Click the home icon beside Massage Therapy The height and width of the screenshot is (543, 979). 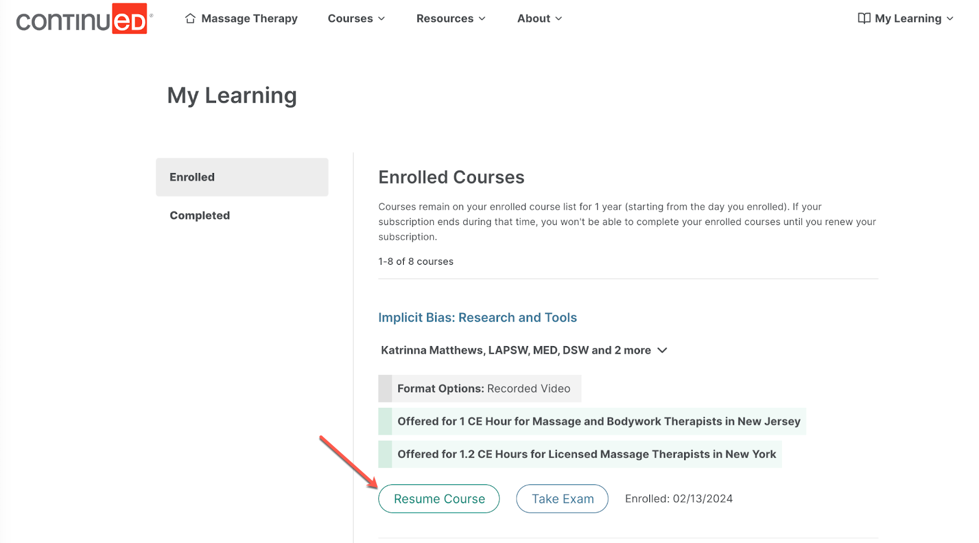(x=190, y=18)
